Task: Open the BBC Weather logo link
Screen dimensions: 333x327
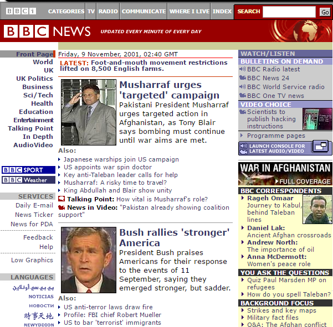Action: coord(28,180)
